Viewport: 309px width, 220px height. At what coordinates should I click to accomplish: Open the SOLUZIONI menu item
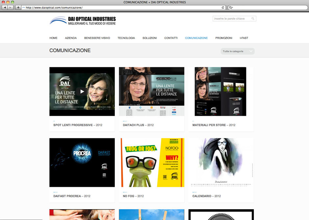150,38
